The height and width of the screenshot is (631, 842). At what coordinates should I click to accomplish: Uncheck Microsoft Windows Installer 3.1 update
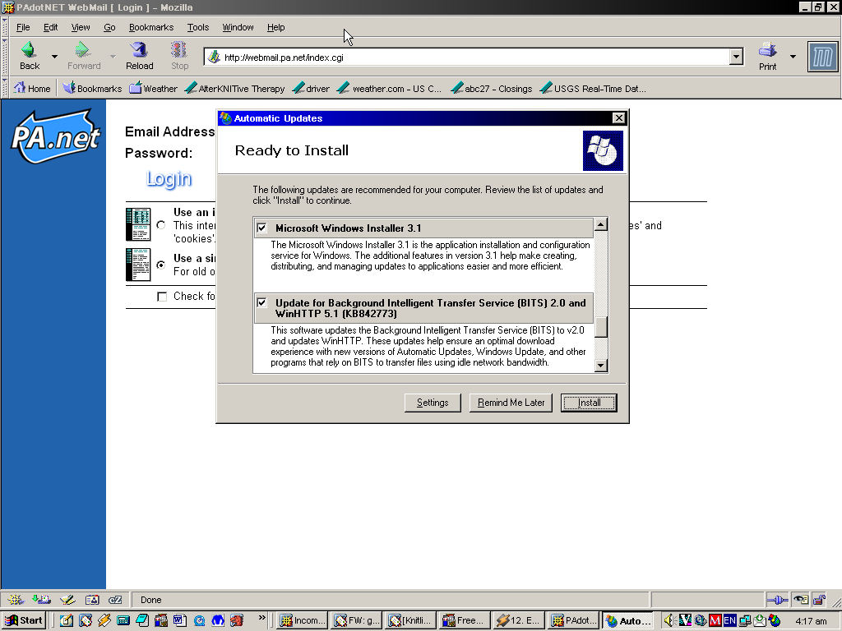click(x=261, y=228)
